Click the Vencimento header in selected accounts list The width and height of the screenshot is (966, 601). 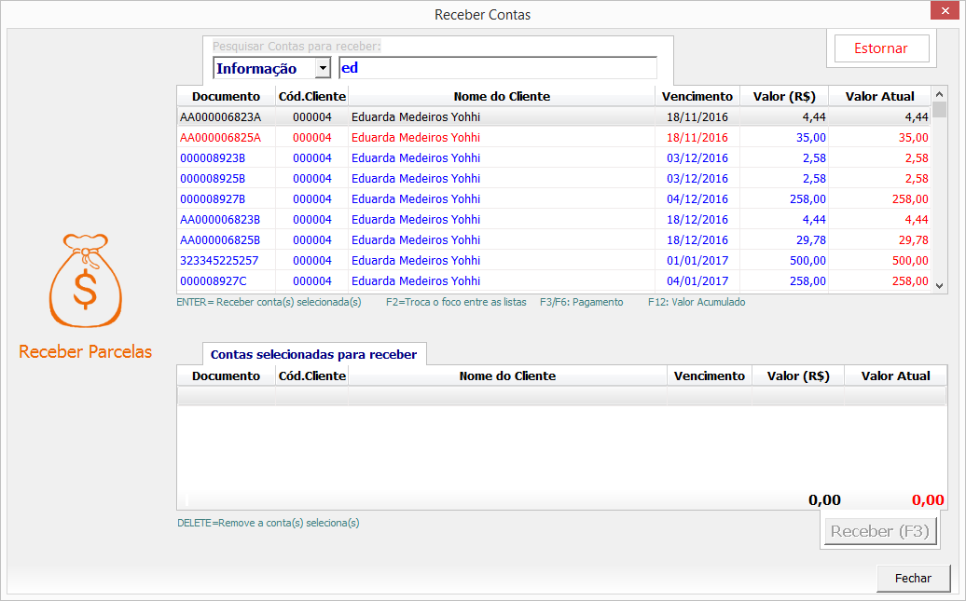coord(709,376)
